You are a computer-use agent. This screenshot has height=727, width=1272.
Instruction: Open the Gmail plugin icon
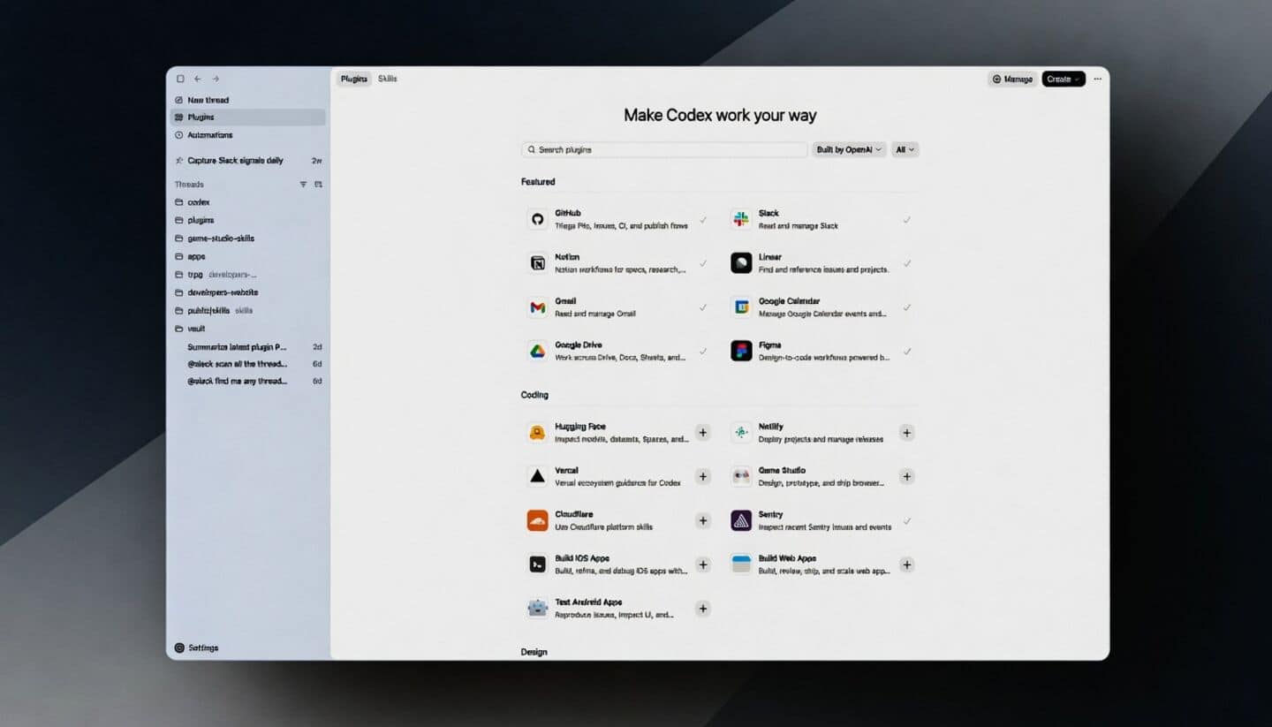pos(537,307)
